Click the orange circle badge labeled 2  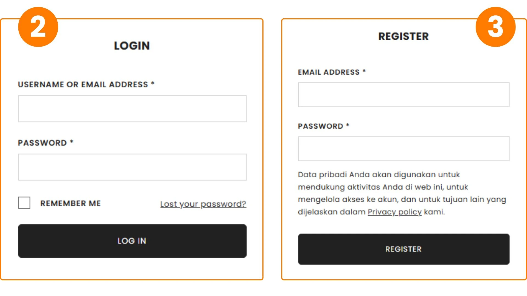pyautogui.click(x=38, y=27)
